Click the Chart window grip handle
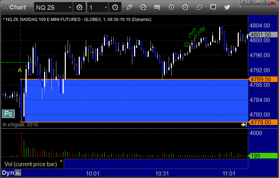279x178 pixels. click(x=5, y=7)
